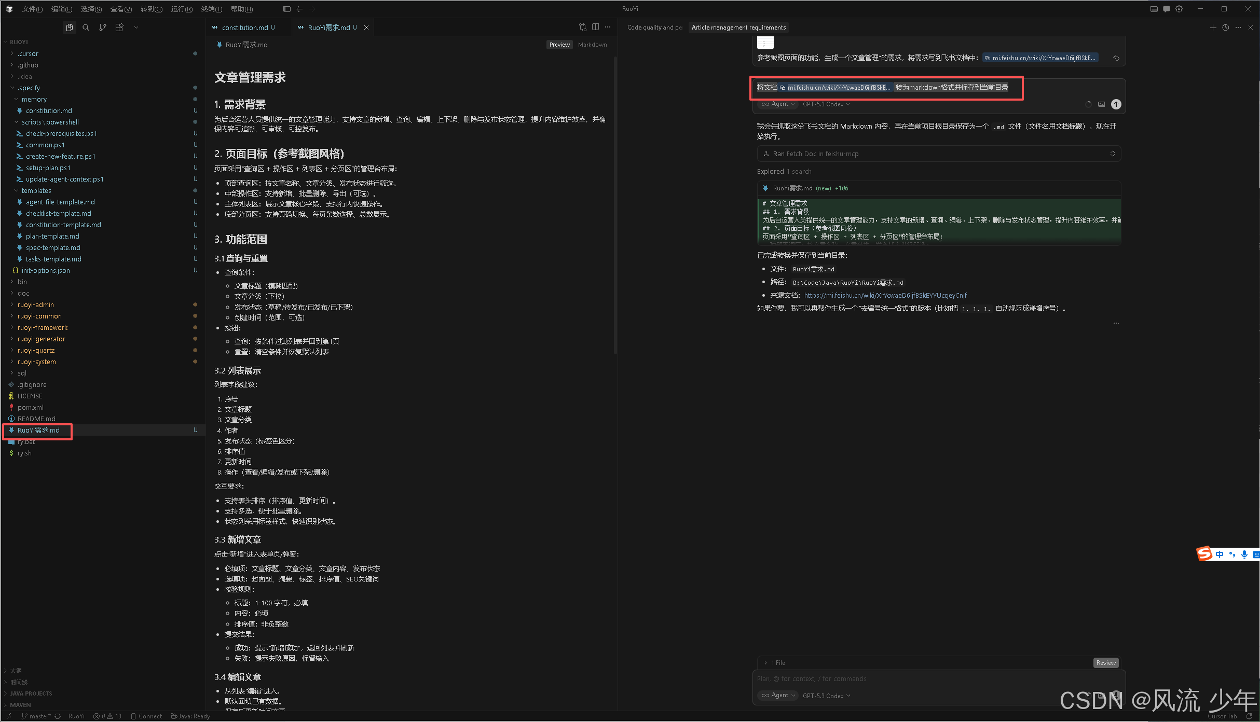
Task: Open the feishu source document link
Action: tap(885, 295)
